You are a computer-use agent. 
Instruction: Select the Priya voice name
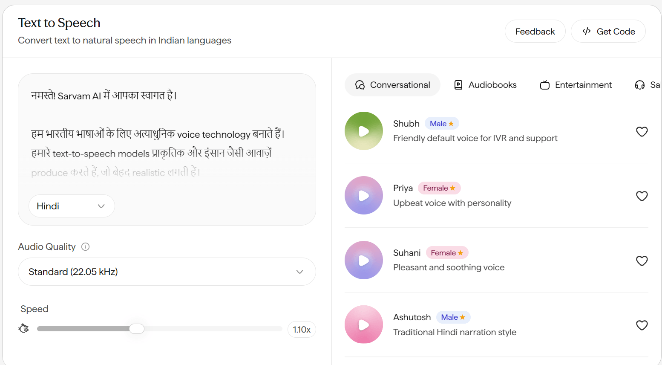point(403,188)
